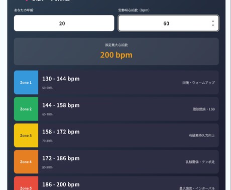Decrease resting heart rate with the down stepper arrow
This screenshot has width=231, height=190.
click(x=213, y=25)
